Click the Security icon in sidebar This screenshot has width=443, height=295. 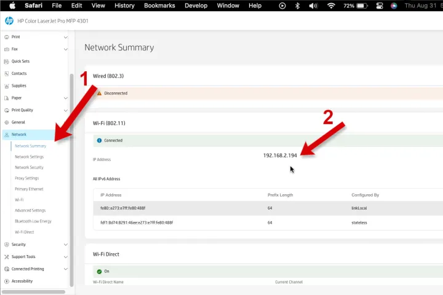7,245
